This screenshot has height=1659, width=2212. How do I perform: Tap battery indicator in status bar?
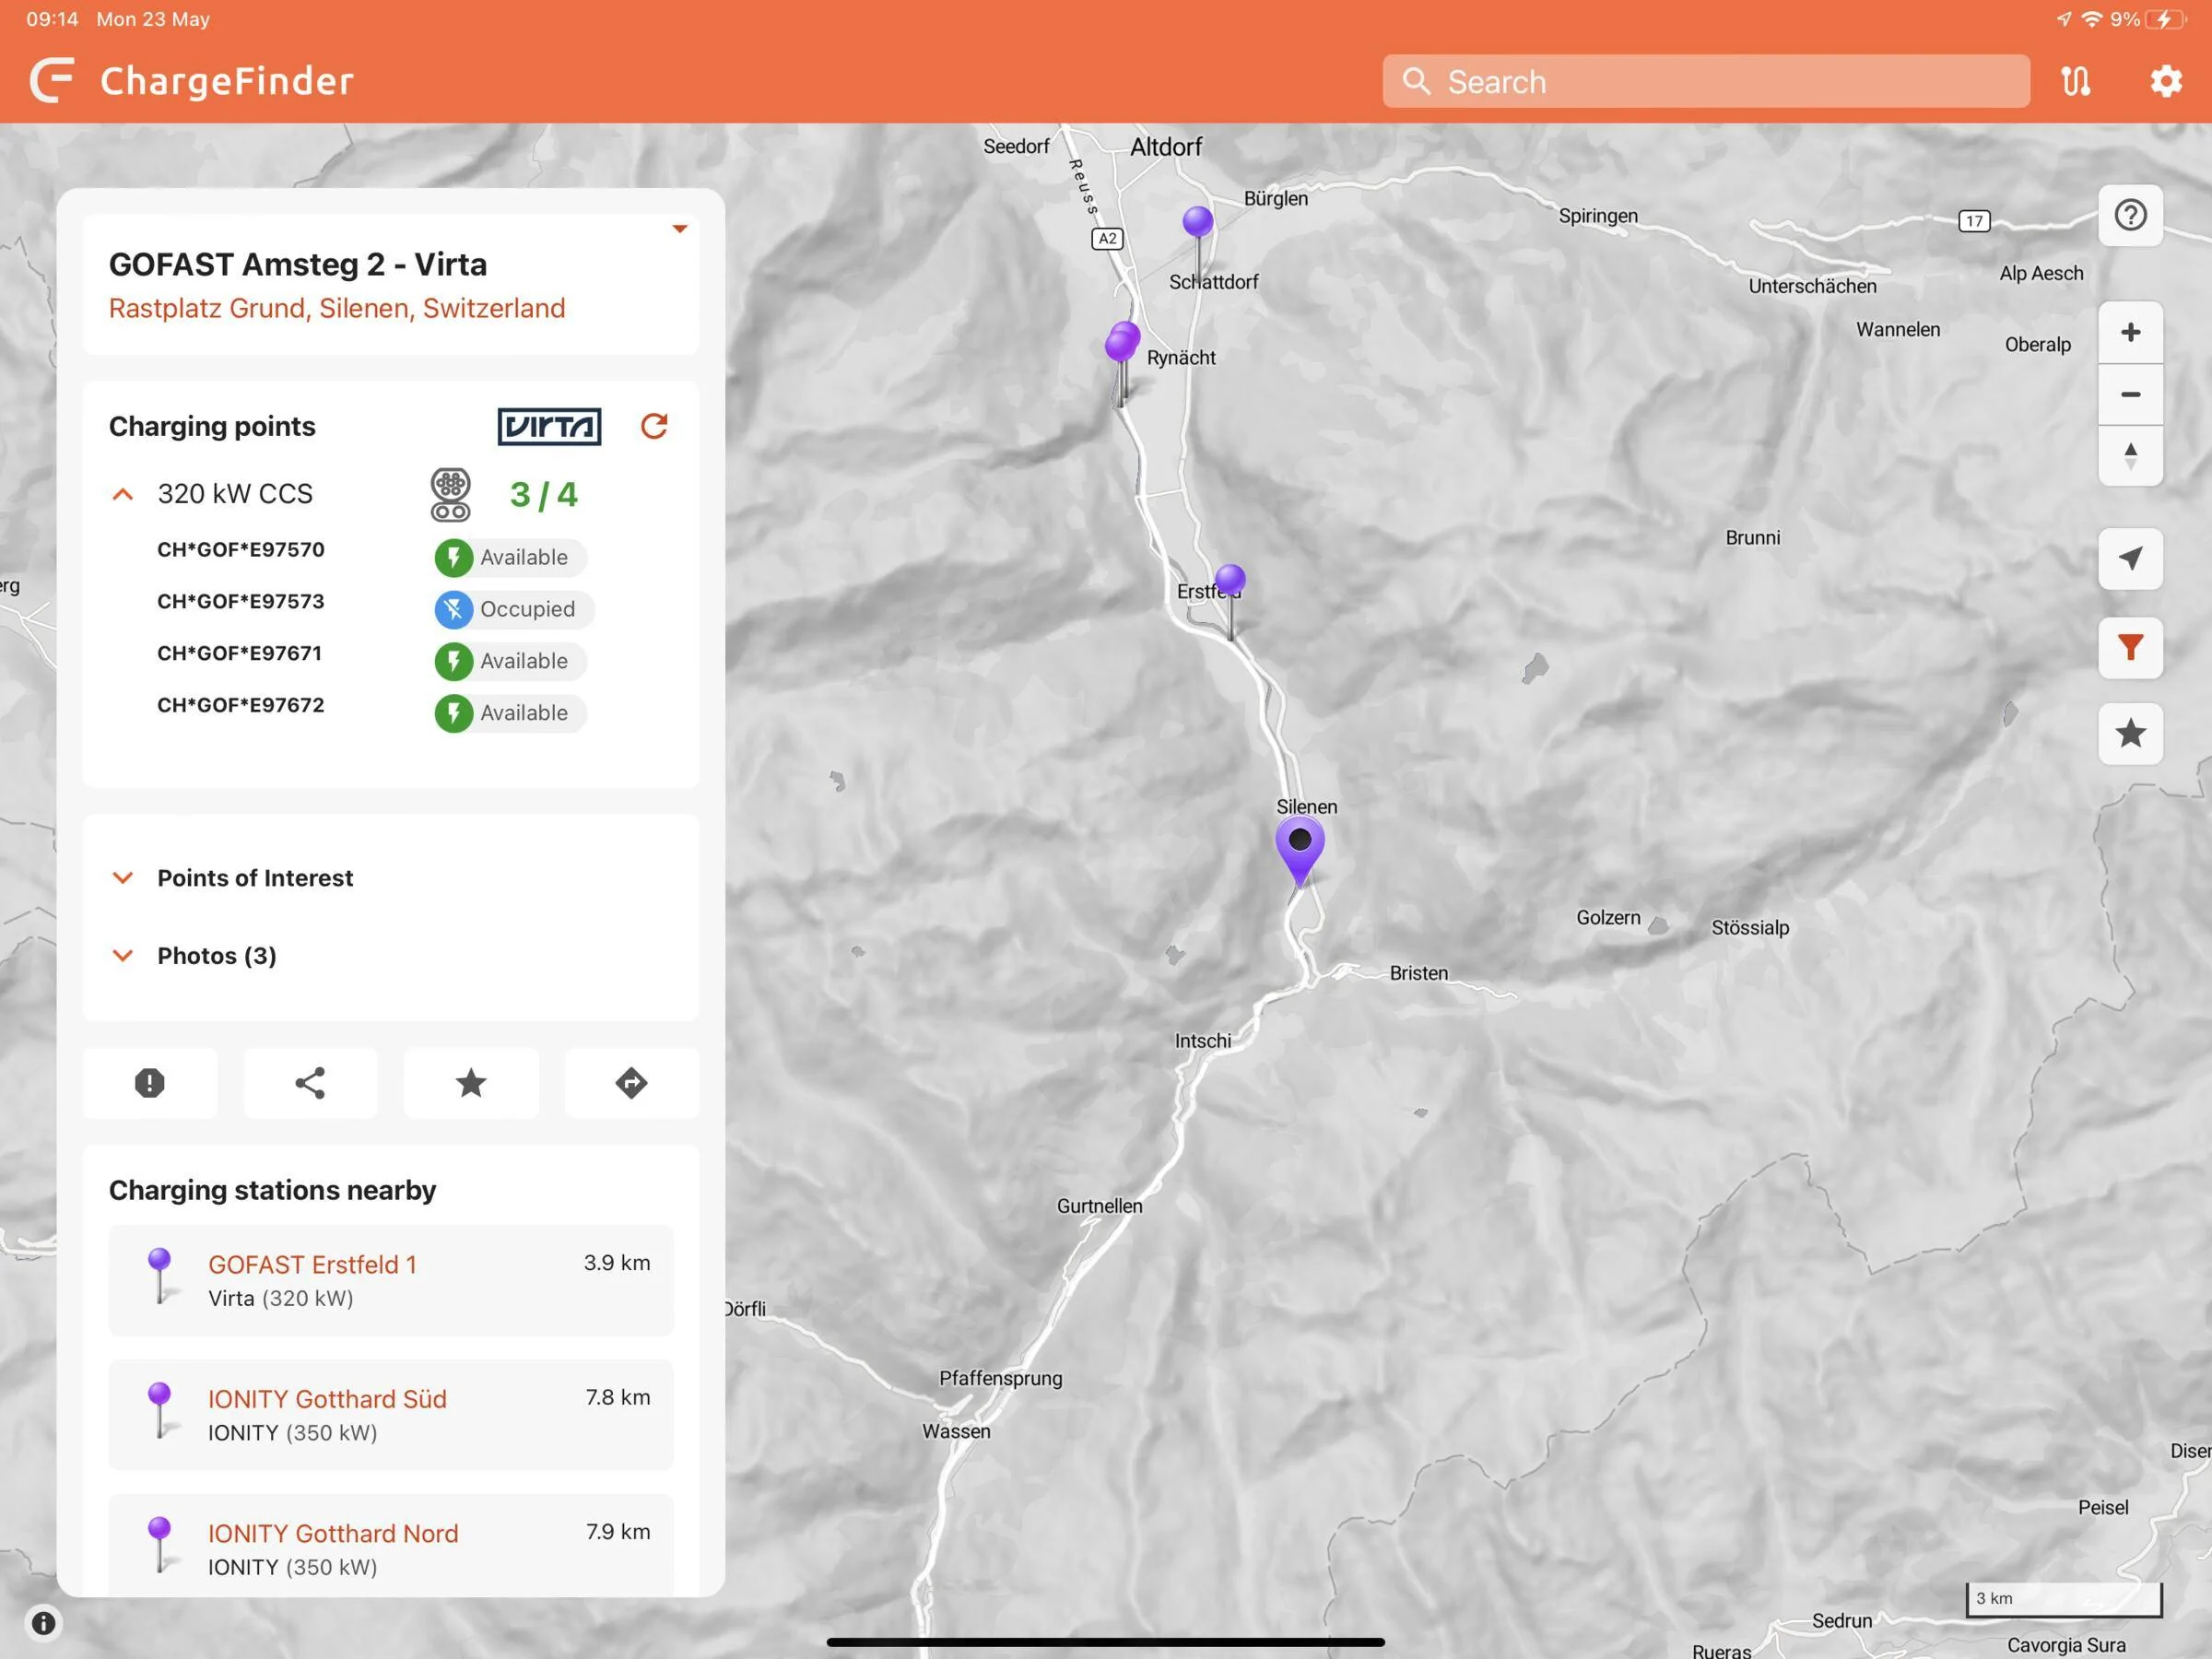2166,19
